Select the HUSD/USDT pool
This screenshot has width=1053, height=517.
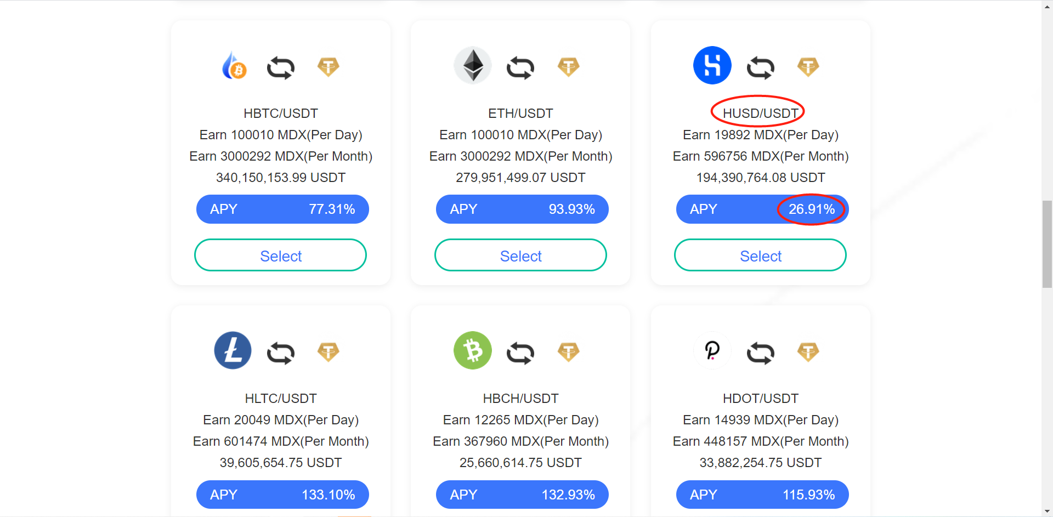point(760,255)
